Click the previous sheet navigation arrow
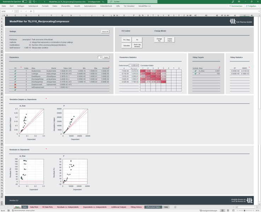Image resolution: width=261 pixels, height=212 pixels. coord(4,207)
